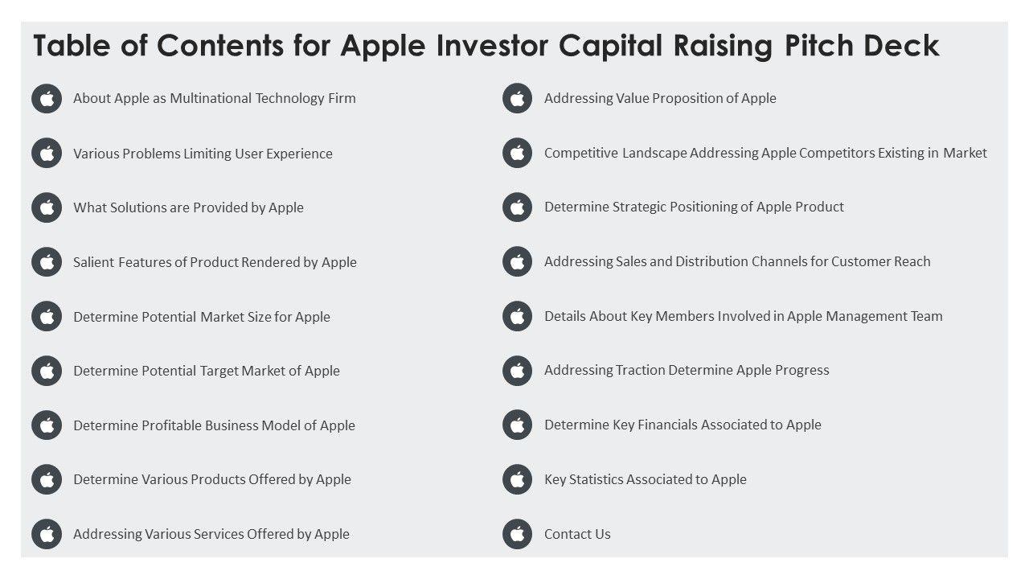Screen dimensions: 1029x579
Task: Click Apple icon next to Salient Features of Product
Action: (x=47, y=262)
